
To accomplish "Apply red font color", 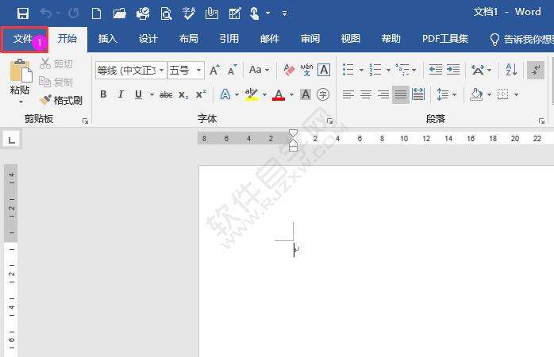I will 279,94.
